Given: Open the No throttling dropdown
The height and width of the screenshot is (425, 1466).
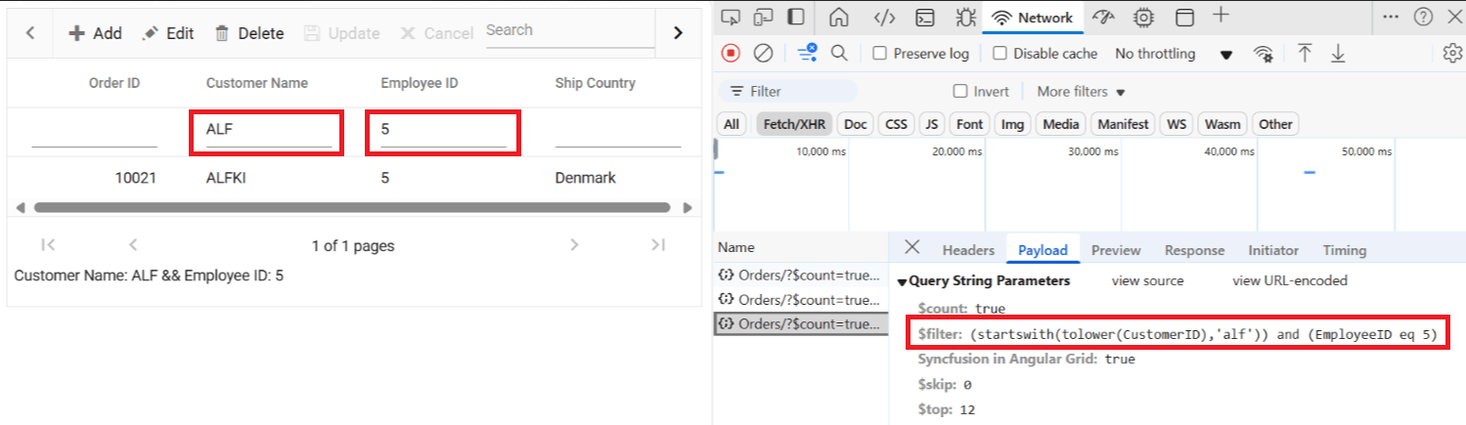Looking at the screenshot, I should [x=1174, y=54].
